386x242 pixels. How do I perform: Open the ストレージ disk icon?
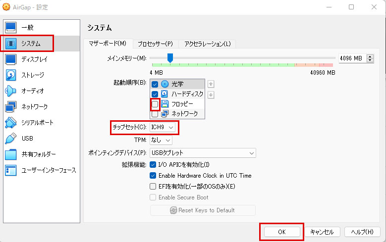tap(10, 75)
